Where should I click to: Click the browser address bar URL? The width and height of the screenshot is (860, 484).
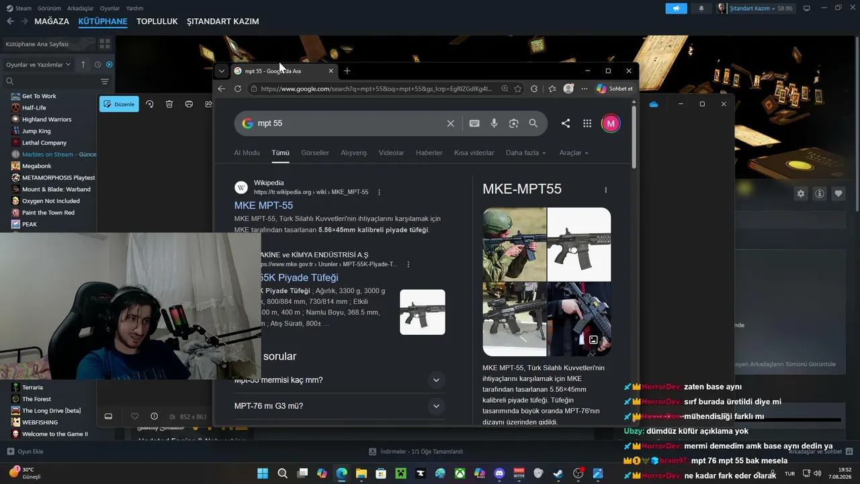(x=376, y=89)
